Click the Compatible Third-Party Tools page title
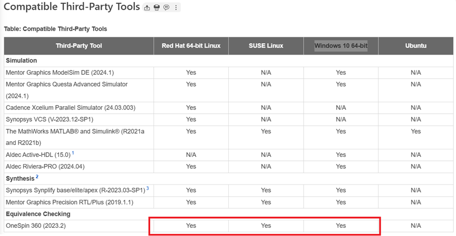This screenshot has height=236, width=456. [x=72, y=8]
